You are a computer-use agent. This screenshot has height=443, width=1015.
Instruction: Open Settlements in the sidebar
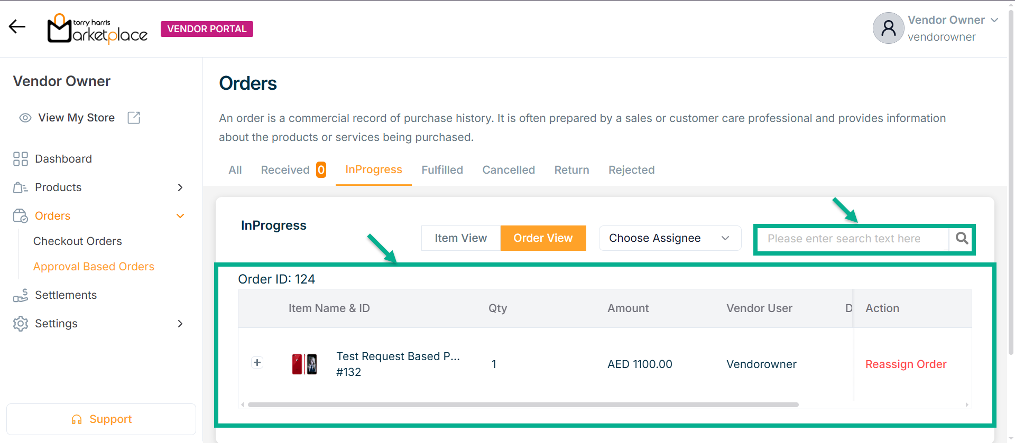[66, 295]
